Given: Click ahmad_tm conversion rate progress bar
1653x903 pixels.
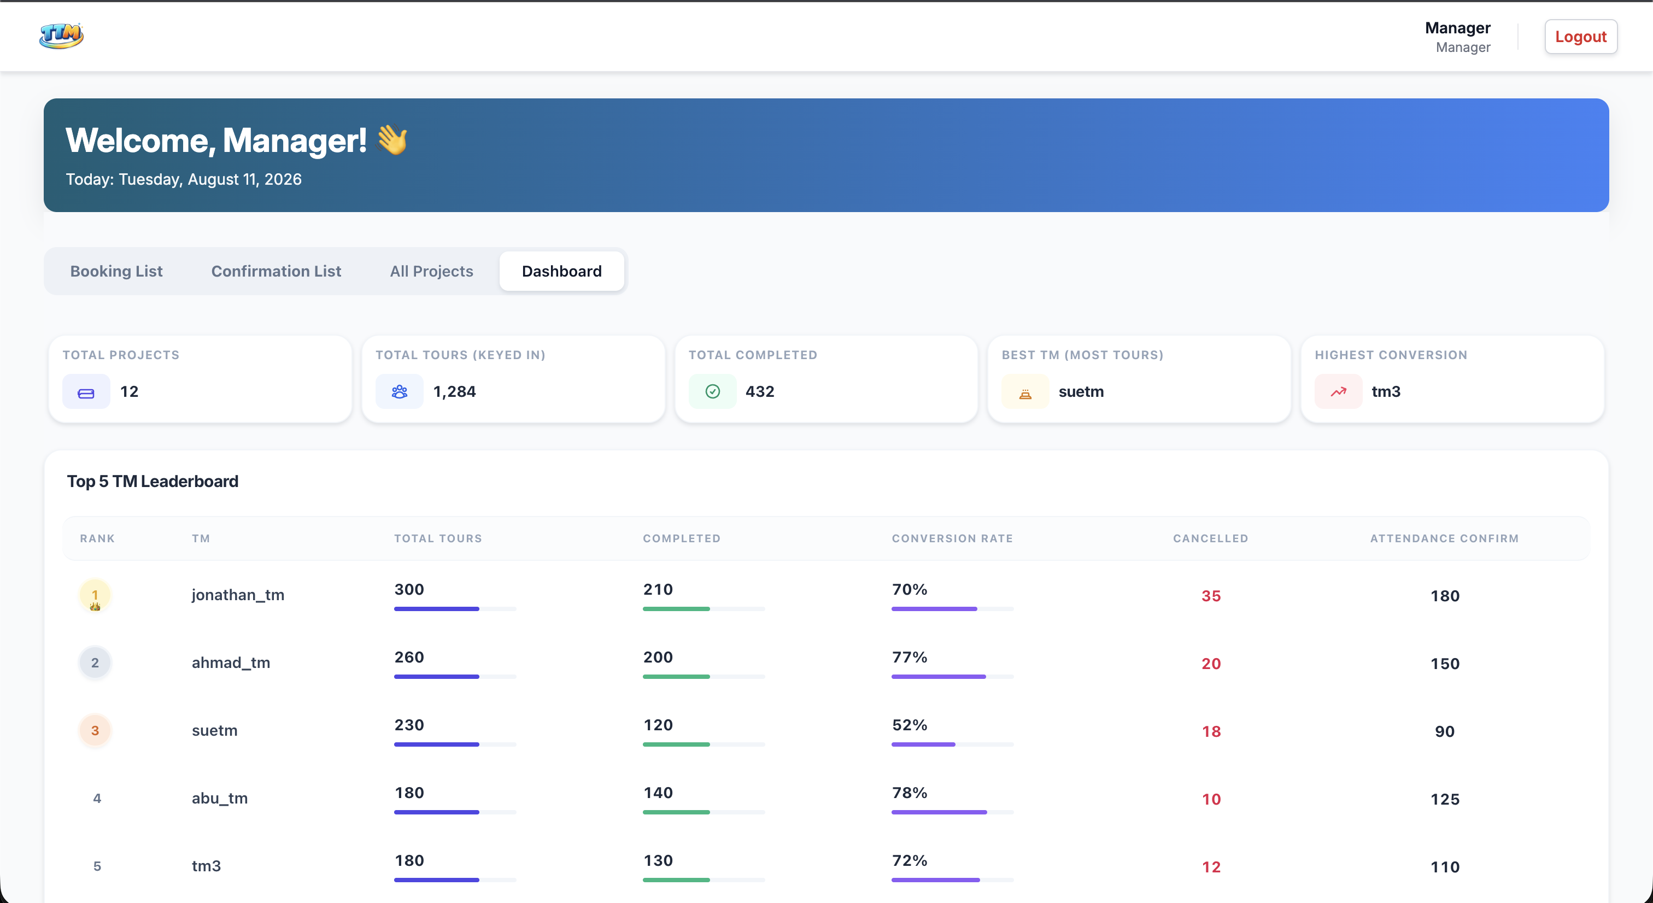Looking at the screenshot, I should (x=952, y=677).
